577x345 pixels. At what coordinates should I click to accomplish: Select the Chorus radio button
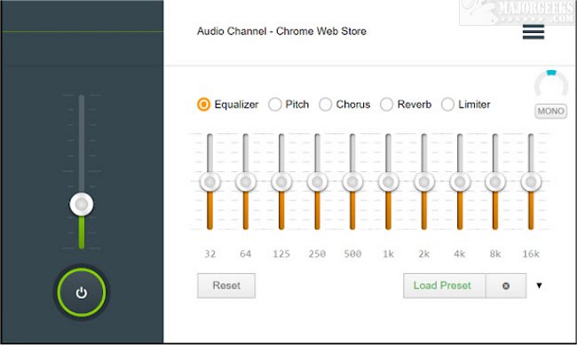point(325,105)
